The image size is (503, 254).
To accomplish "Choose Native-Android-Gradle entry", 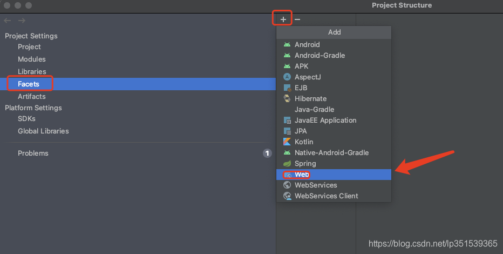I will 334,153.
